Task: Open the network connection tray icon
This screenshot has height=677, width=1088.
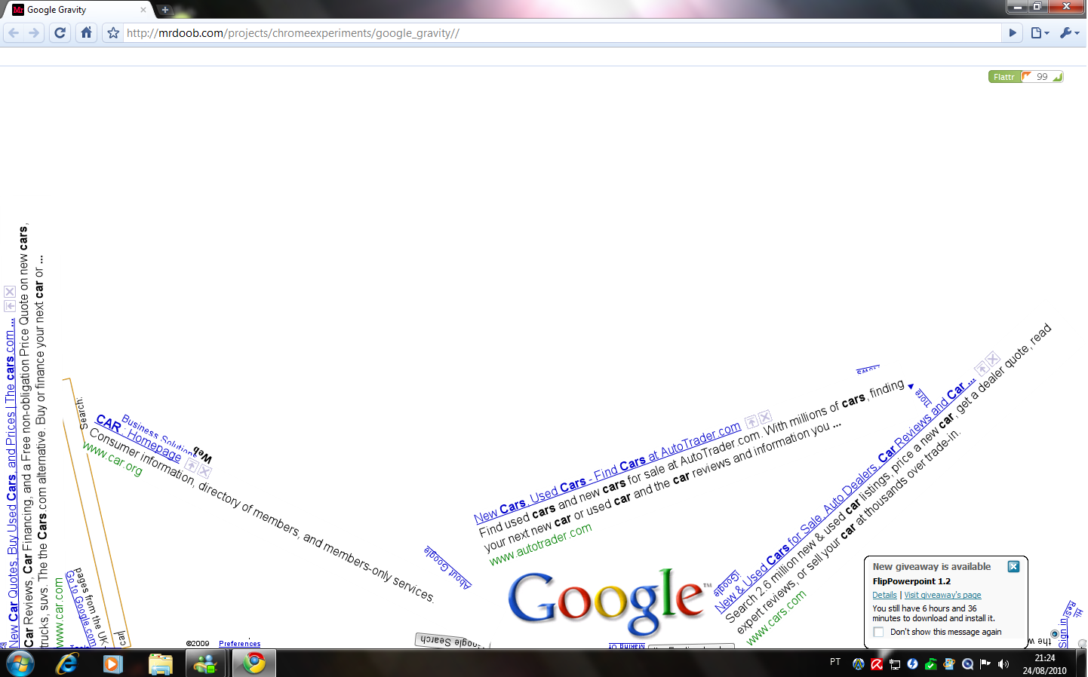Action: click(895, 664)
